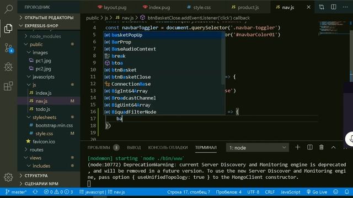Choose the btnBasketClose autocomplete suggestion
This screenshot has width=353, height=198.
pyautogui.click(x=163, y=77)
